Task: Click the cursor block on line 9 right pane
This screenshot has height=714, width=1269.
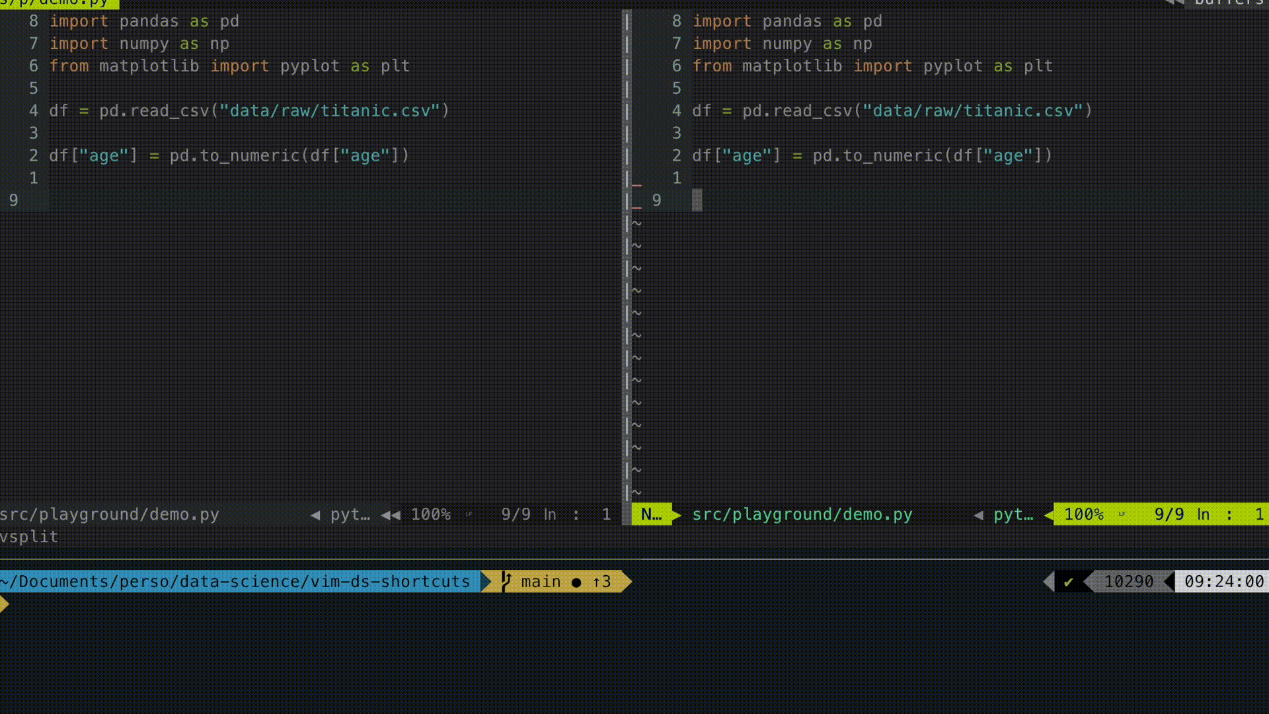Action: (697, 200)
